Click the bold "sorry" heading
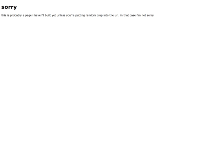212x159 pixels. [9, 7]
